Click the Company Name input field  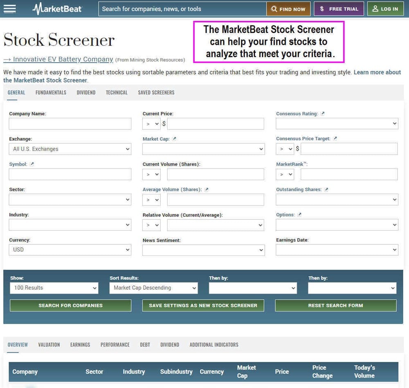coord(70,124)
